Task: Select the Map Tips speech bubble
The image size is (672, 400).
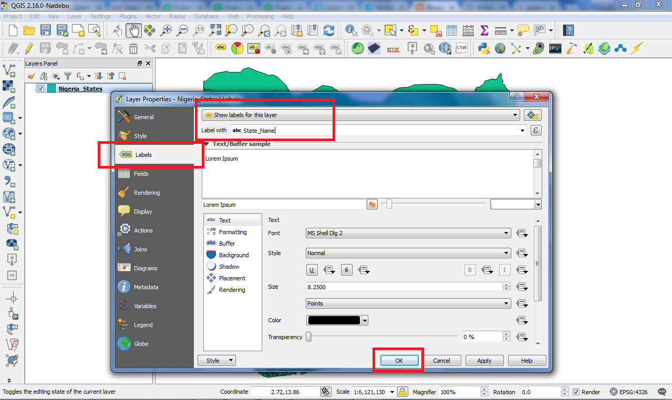Action: [x=523, y=30]
